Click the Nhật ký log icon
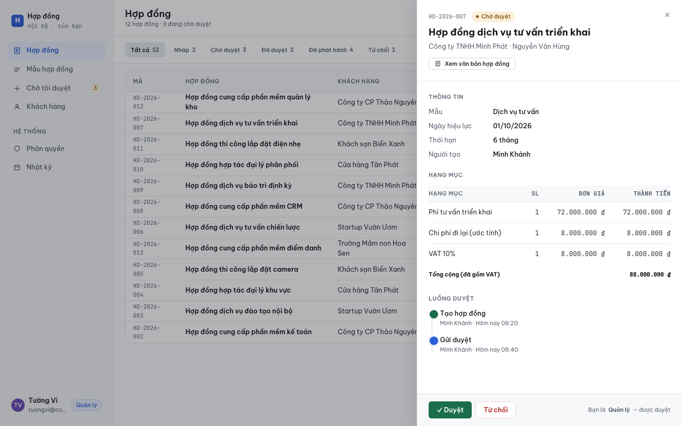 click(x=17, y=168)
